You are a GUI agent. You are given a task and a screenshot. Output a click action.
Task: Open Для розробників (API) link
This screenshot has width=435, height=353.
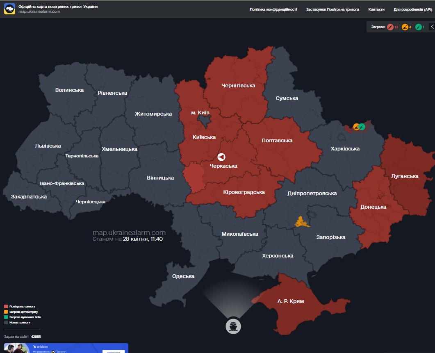(x=412, y=9)
